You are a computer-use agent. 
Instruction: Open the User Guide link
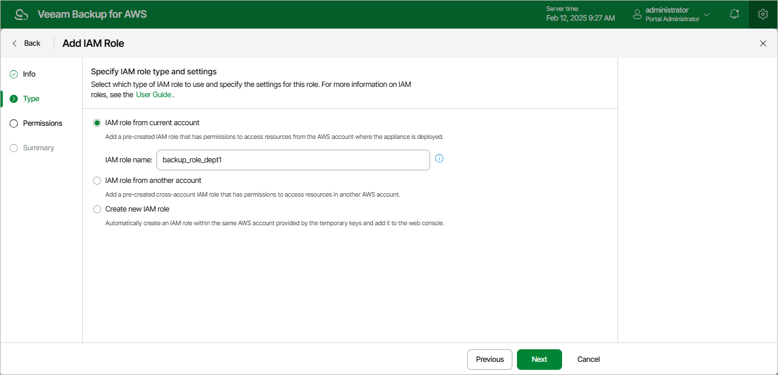pyautogui.click(x=153, y=95)
